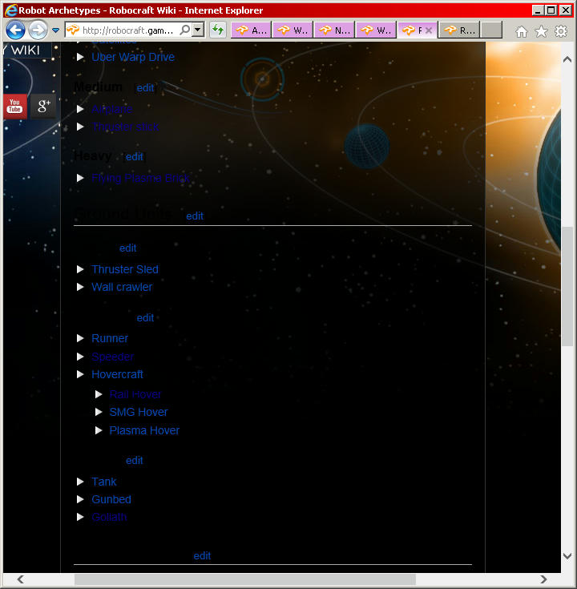The image size is (577, 589).
Task: Click the edit link above Thruster Sled
Action: click(x=127, y=248)
